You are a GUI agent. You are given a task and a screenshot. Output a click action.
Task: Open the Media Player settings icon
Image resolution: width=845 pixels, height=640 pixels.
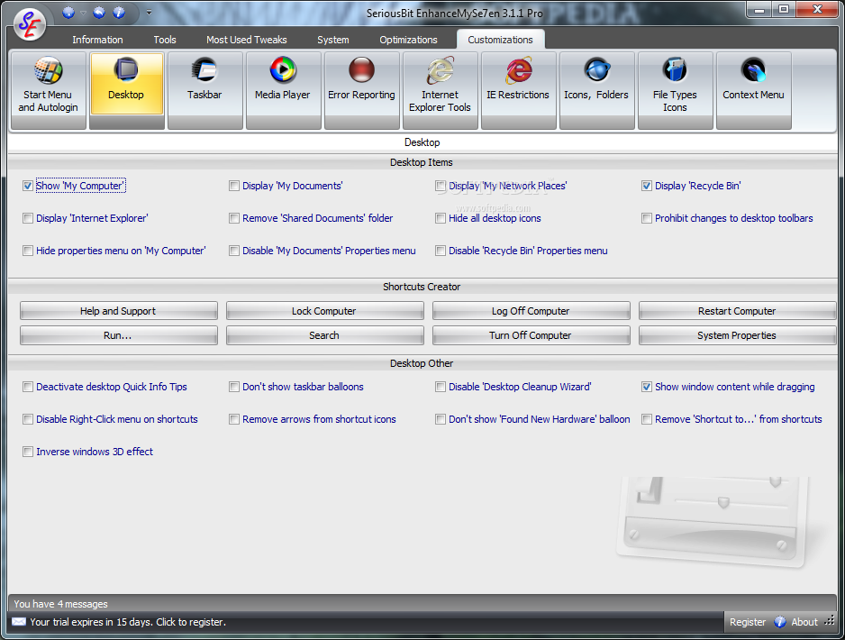coord(283,90)
